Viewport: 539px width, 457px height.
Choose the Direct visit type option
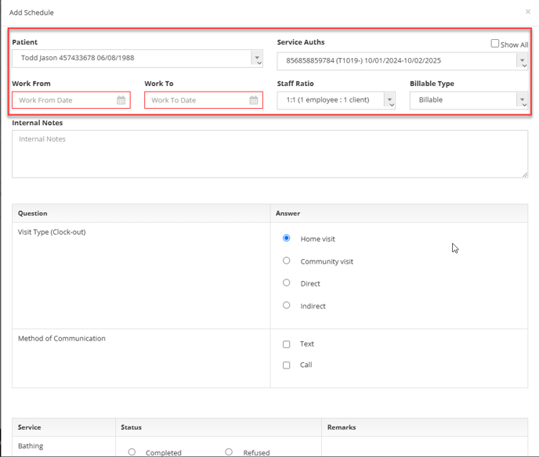pos(287,282)
